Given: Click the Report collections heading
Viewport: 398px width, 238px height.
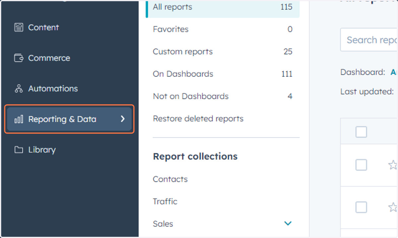Looking at the screenshot, I should 195,156.
